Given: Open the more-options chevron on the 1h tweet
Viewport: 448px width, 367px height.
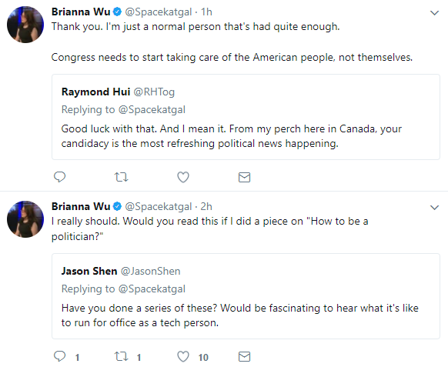Looking at the screenshot, I should 434,13.
